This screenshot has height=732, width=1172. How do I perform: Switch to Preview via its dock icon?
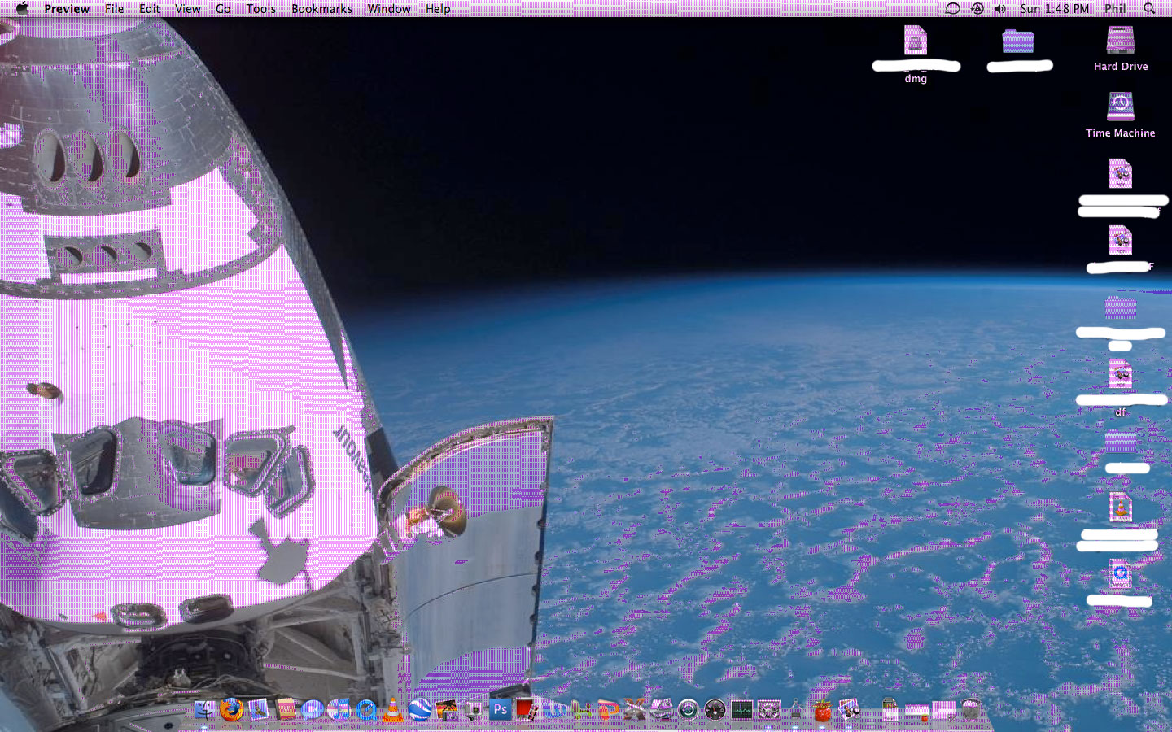(x=849, y=710)
